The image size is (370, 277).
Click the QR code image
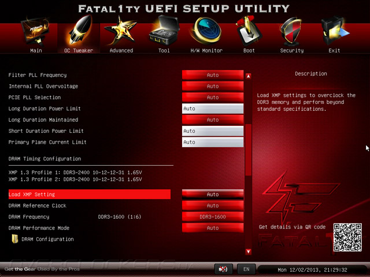pyautogui.click(x=347, y=237)
